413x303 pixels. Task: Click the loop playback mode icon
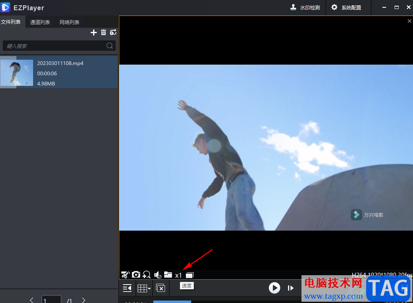pos(113,32)
